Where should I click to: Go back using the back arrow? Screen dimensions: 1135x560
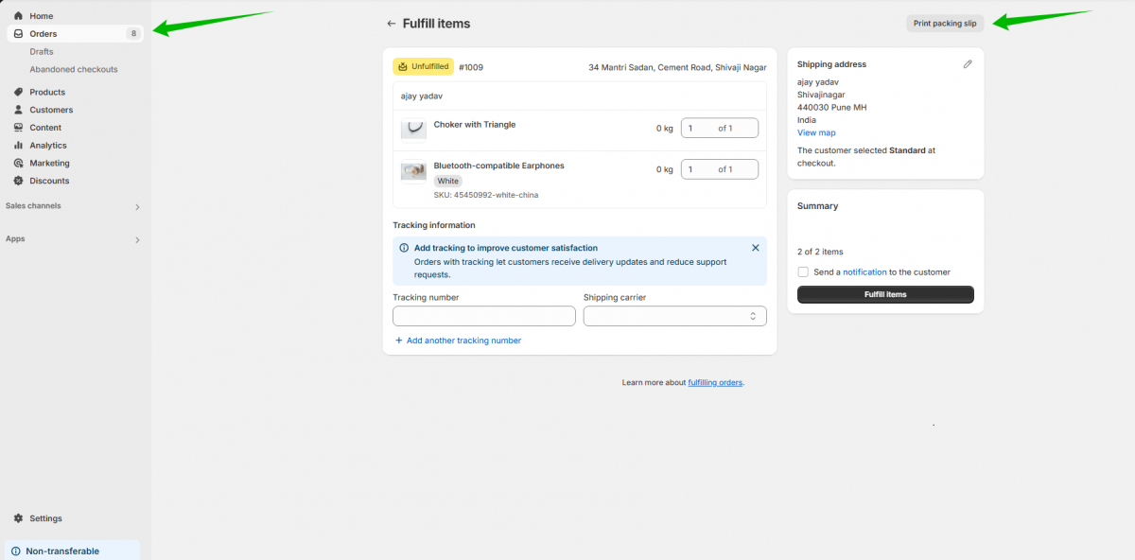click(x=391, y=23)
